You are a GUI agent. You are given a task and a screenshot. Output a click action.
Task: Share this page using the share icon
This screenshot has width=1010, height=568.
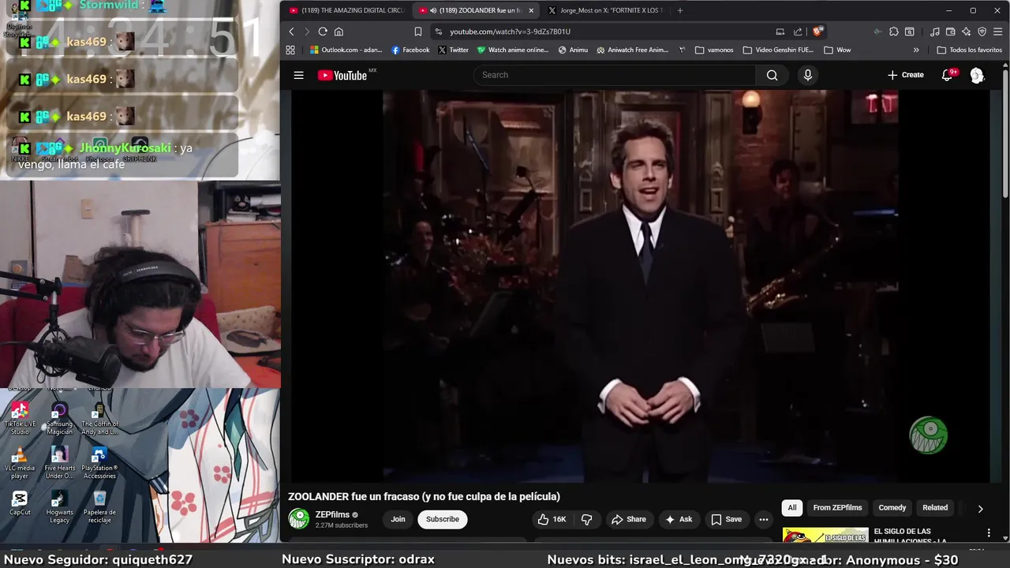[x=798, y=32]
